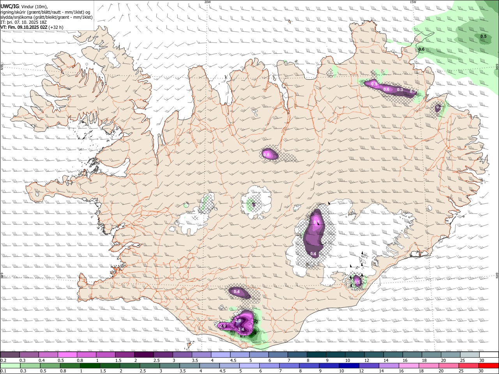
Task: Click the UWC/IG title text
Action: point(9,6)
